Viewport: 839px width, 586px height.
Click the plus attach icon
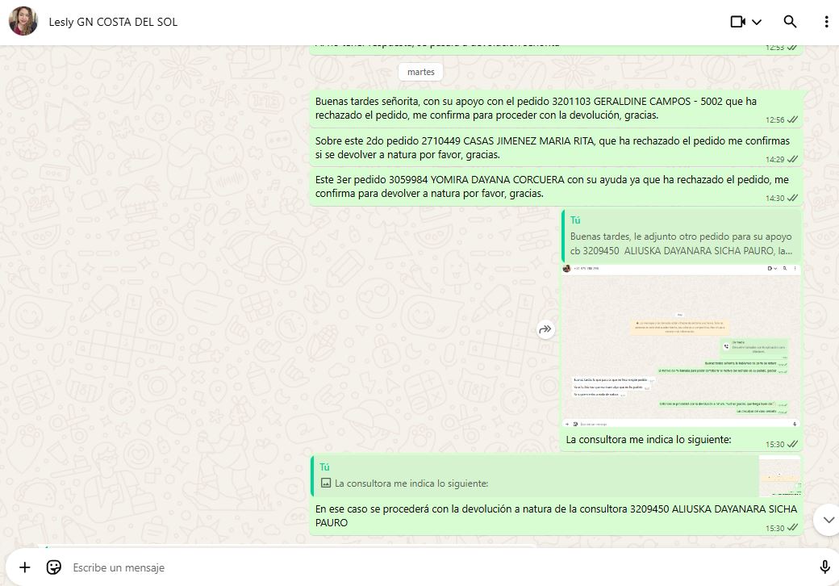pyautogui.click(x=25, y=567)
